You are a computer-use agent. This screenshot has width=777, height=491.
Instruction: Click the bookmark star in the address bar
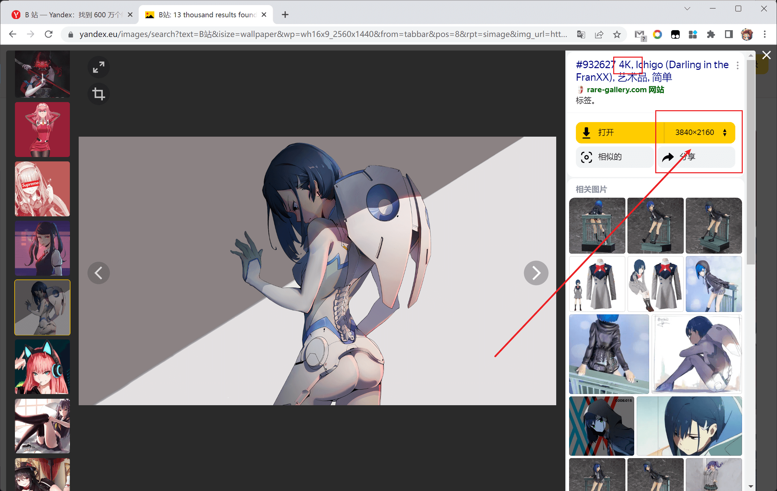(x=617, y=34)
